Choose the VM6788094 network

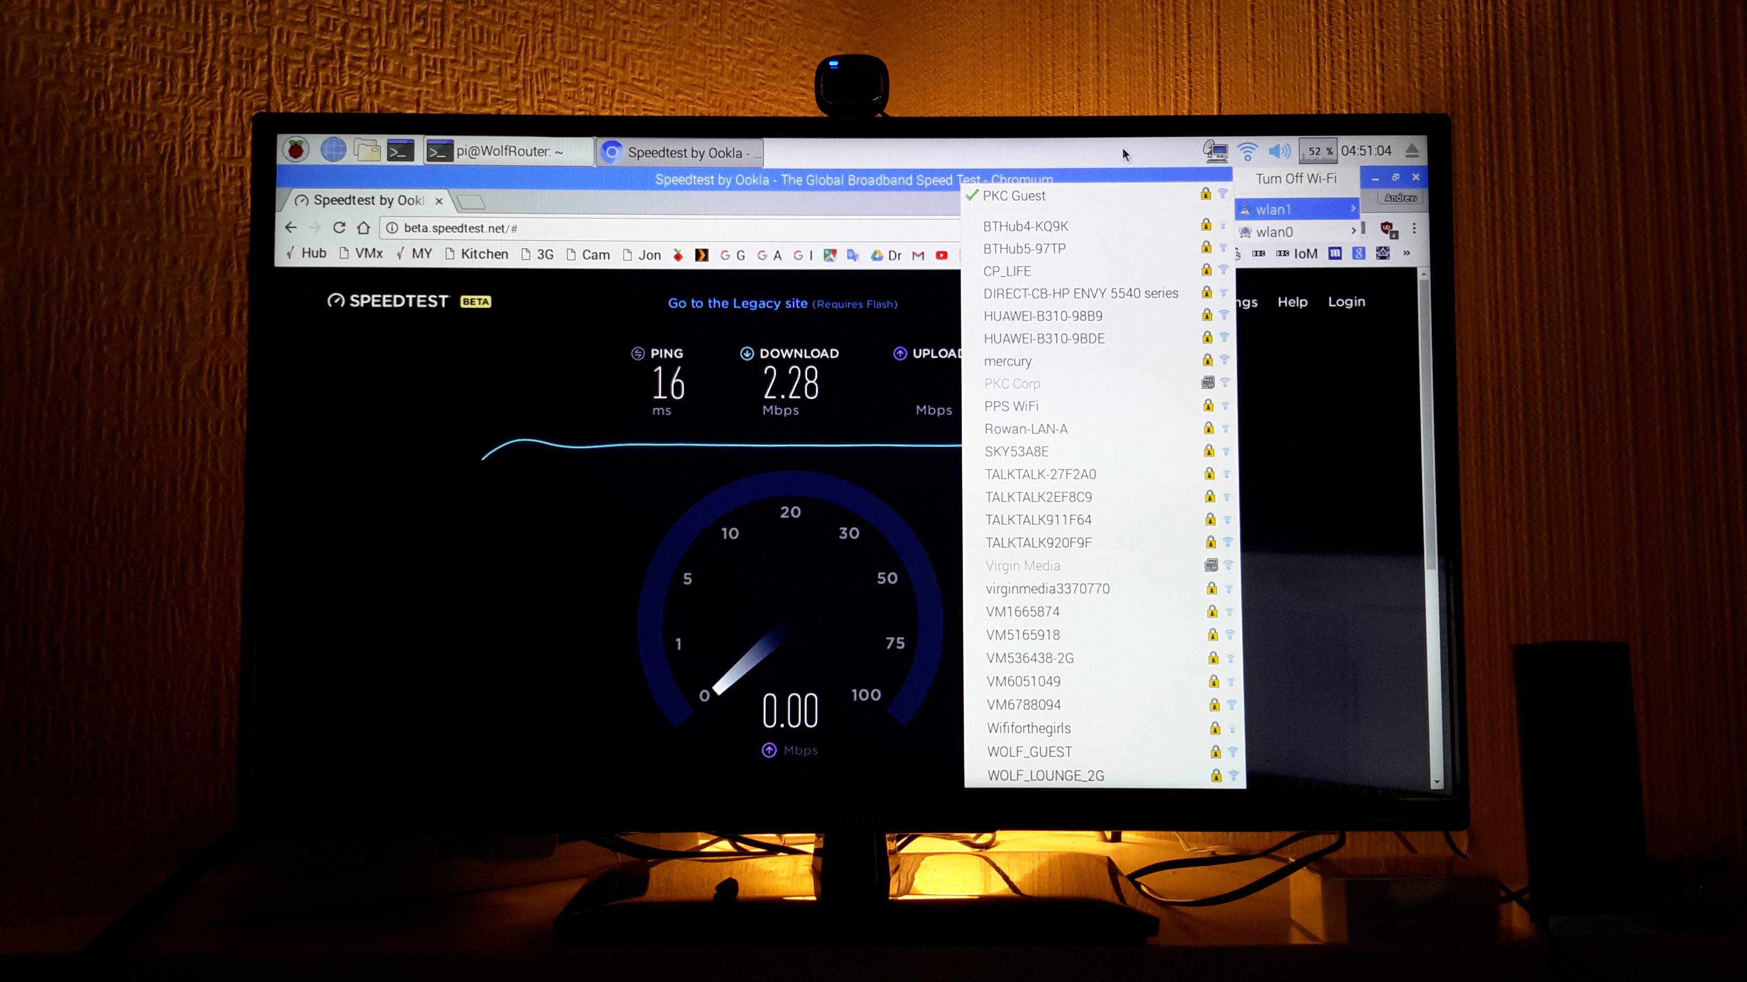[x=1104, y=704]
